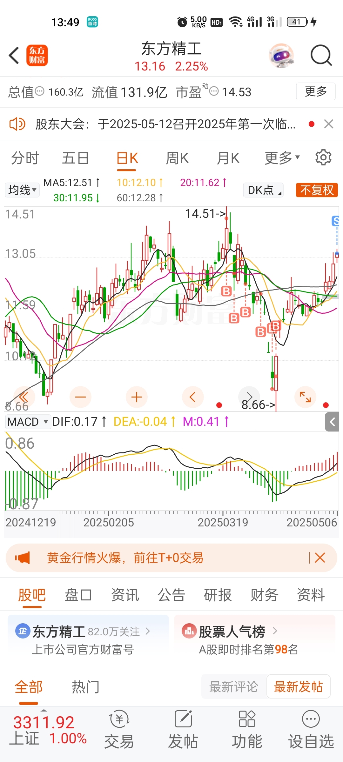Viewport: 343px width, 762px height.
Task: Tap the 企 company badge icon
Action: pos(23,632)
